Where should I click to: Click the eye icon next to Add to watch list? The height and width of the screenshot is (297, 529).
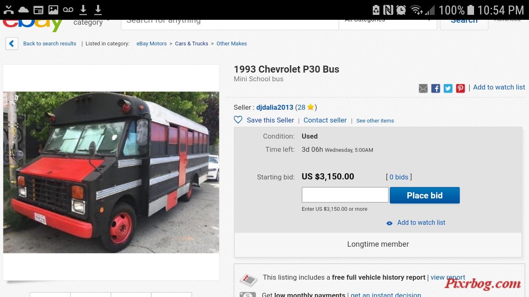tap(389, 223)
